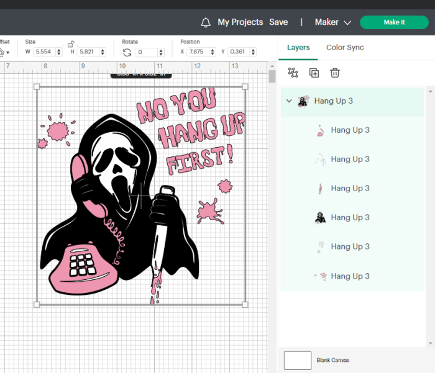Click the Width stepper arrows
This screenshot has width=435, height=373.
point(59,52)
